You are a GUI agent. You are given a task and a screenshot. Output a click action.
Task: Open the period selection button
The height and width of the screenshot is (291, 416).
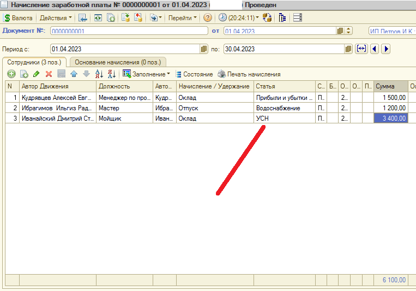click(361, 49)
